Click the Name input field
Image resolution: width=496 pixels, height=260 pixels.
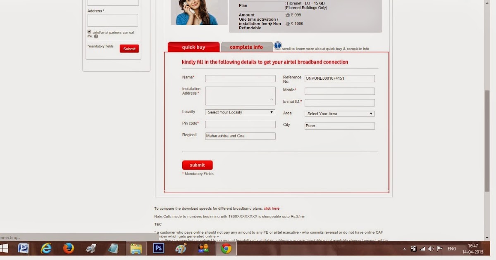click(x=240, y=78)
